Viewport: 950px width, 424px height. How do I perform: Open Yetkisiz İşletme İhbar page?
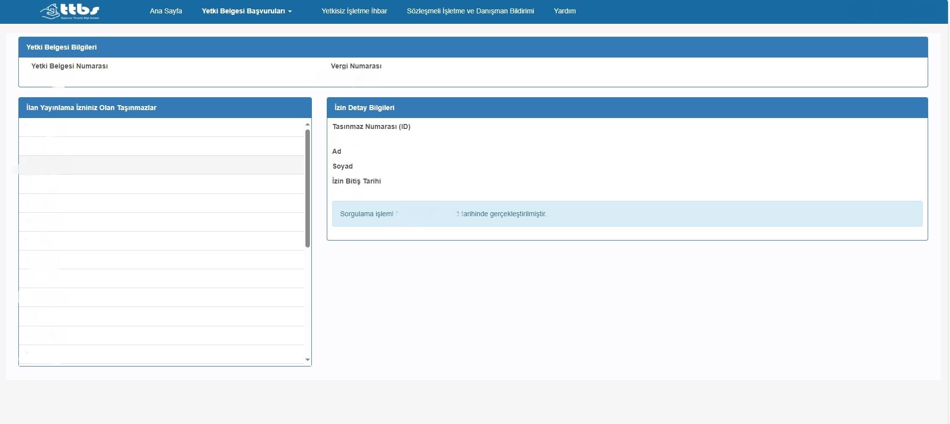(x=354, y=11)
